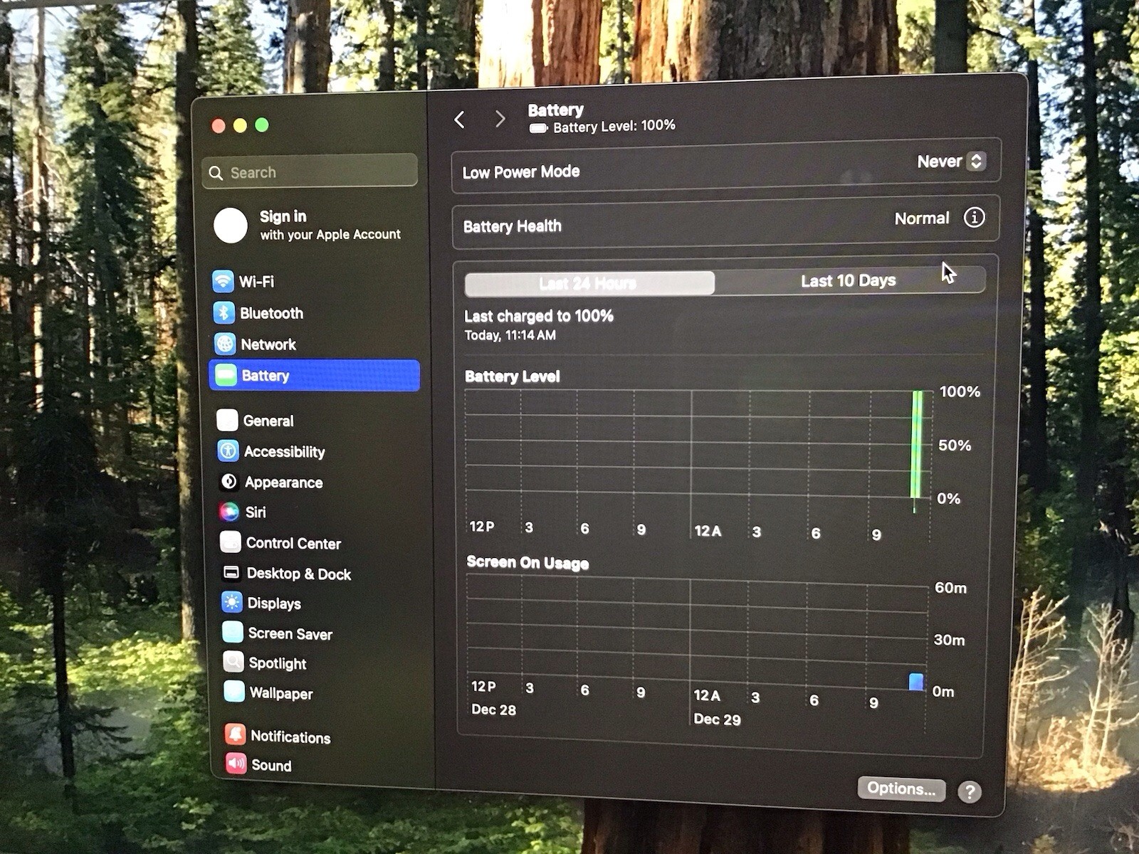The width and height of the screenshot is (1139, 854).
Task: Click the green Battery sidebar icon
Action: point(226,375)
